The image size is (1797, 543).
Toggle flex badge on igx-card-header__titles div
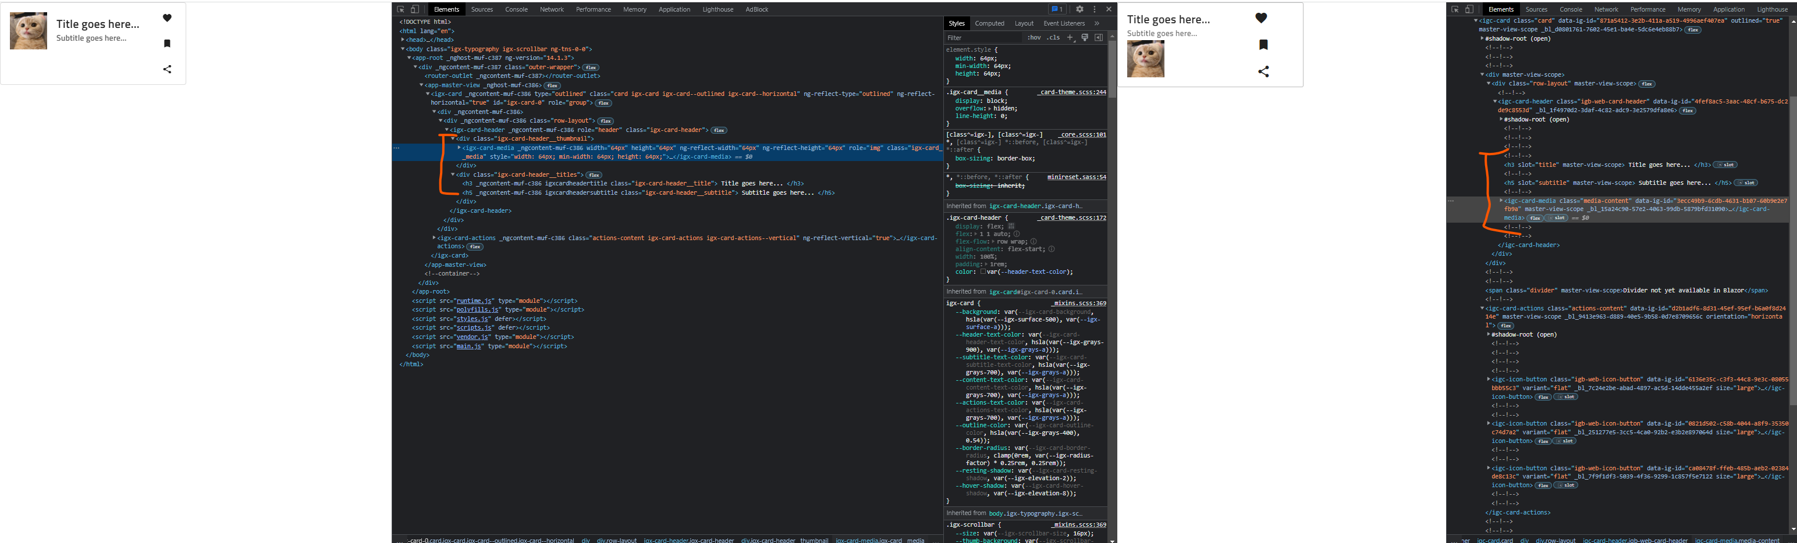[x=594, y=175]
